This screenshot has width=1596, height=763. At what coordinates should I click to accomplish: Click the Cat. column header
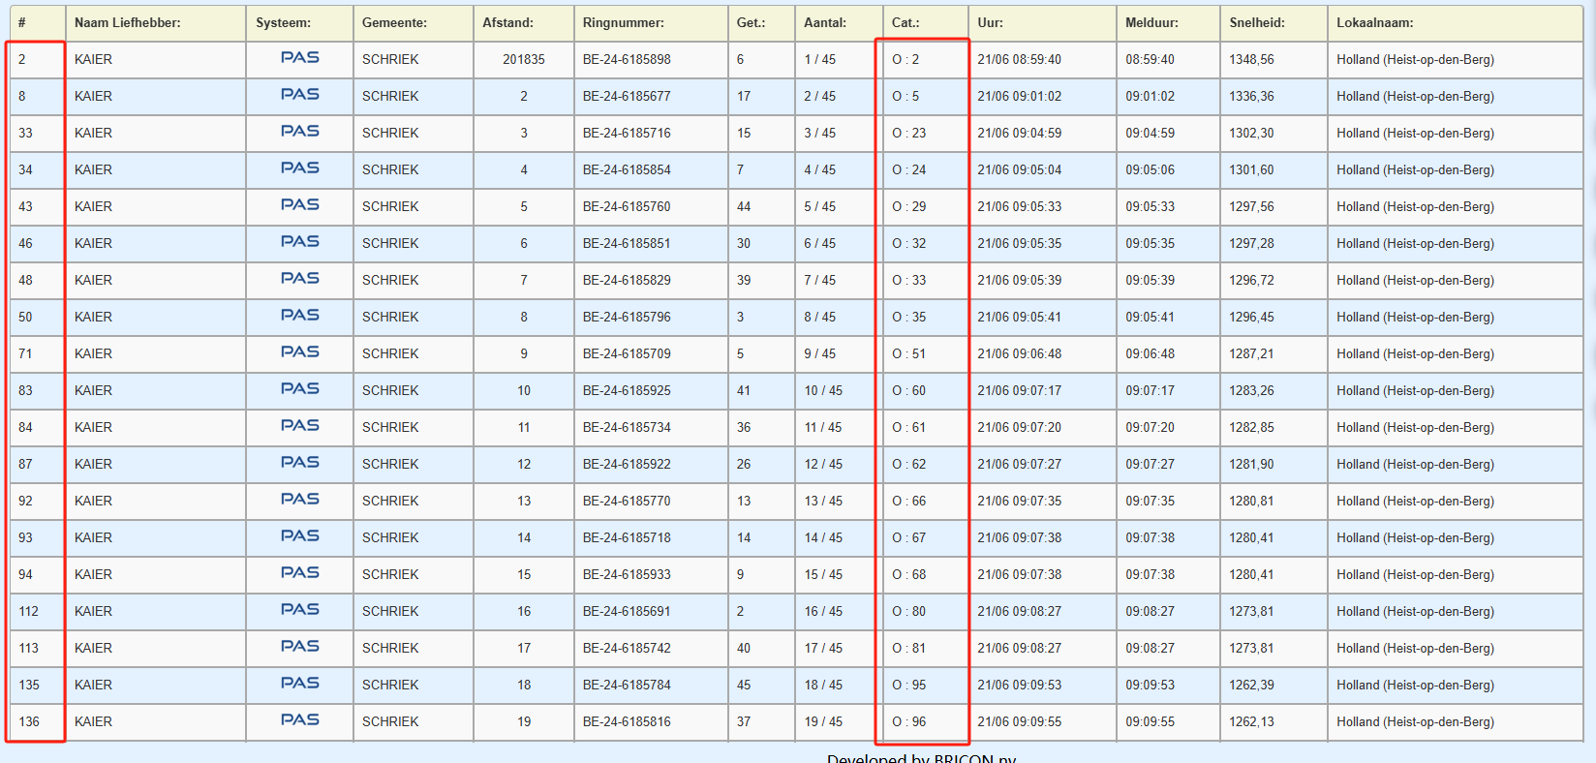pyautogui.click(x=905, y=22)
